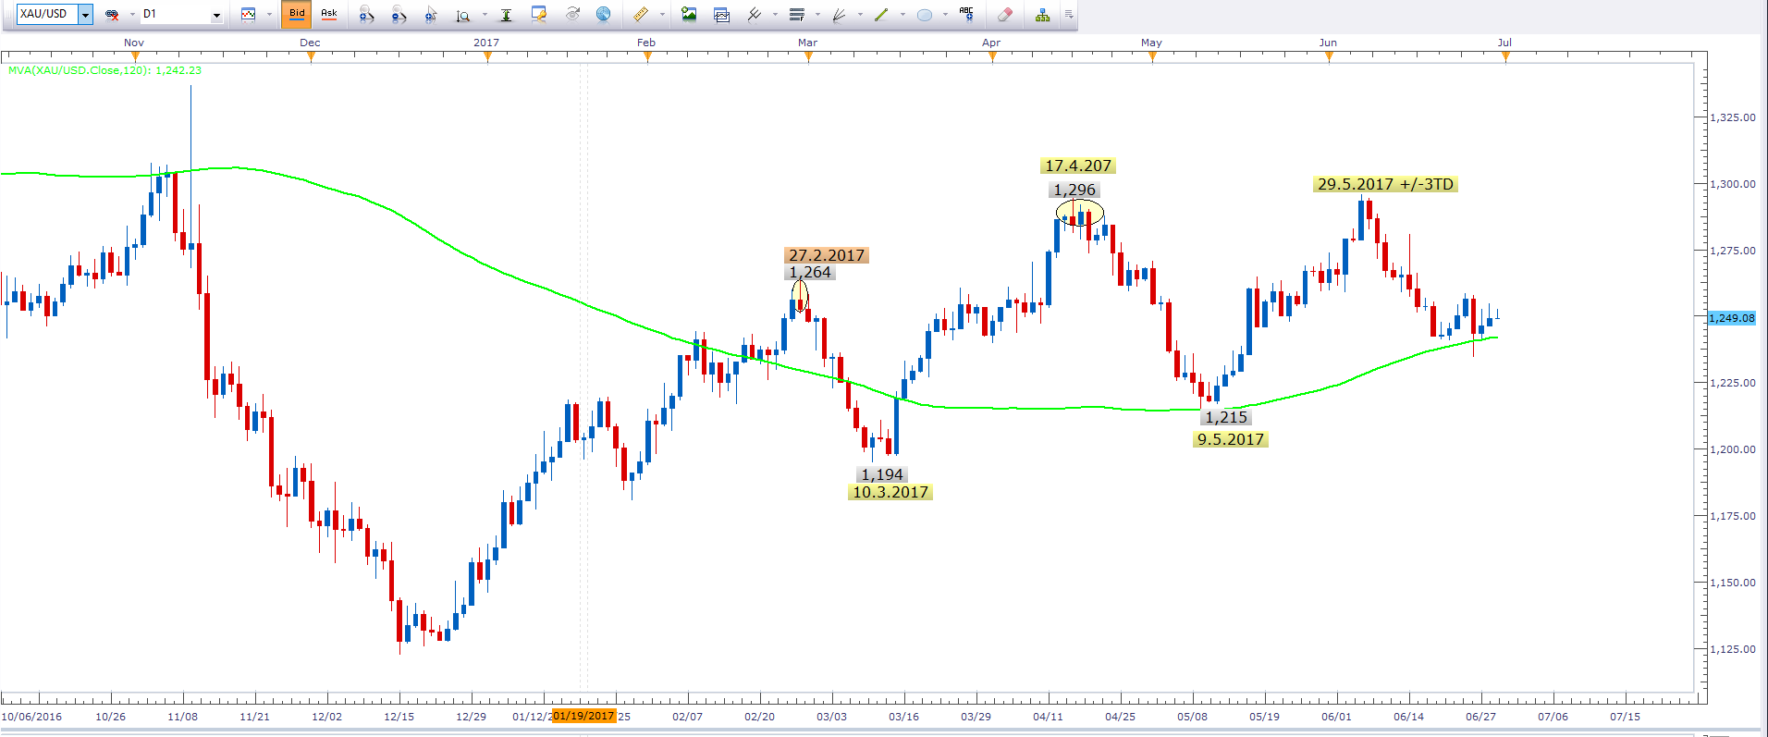Click the add image icon
The height and width of the screenshot is (737, 1768).
689,15
